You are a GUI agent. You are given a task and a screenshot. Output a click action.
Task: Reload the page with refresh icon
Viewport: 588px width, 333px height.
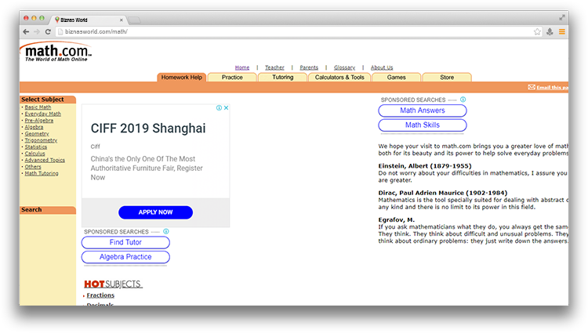click(x=48, y=31)
